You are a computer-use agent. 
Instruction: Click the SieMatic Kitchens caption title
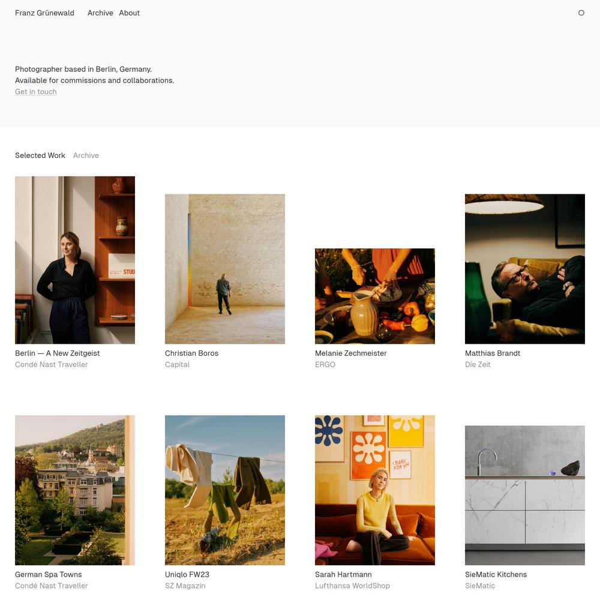(x=496, y=574)
